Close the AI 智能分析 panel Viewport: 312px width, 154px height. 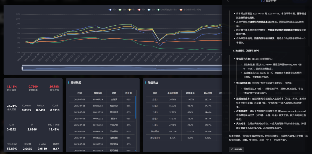tap(228, 1)
